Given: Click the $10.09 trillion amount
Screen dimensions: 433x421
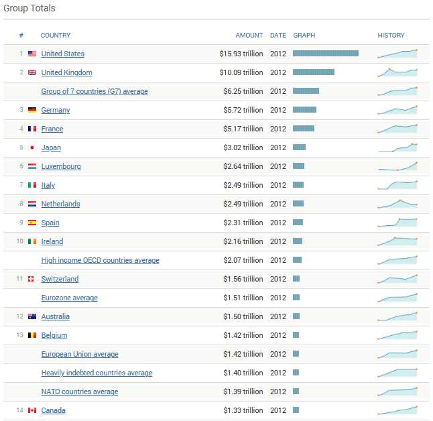Looking at the screenshot, I should (241, 72).
